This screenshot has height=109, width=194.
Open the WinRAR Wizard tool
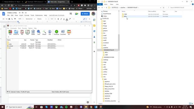[x=44, y=32]
